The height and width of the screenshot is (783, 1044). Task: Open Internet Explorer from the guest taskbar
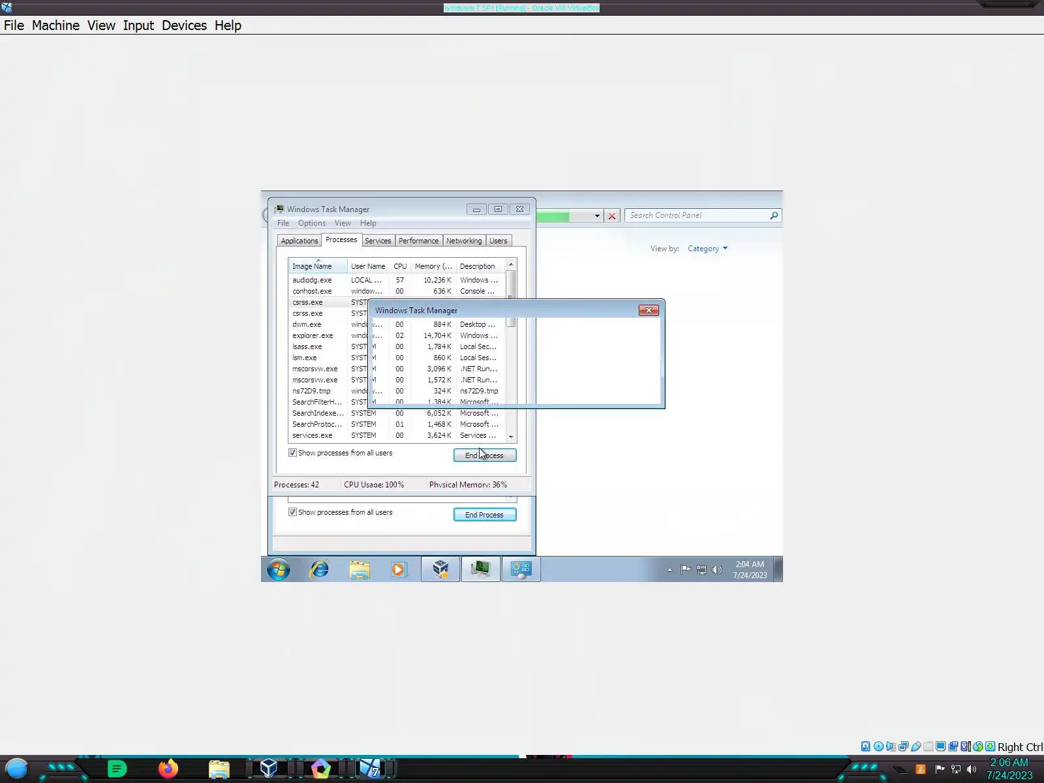point(319,570)
